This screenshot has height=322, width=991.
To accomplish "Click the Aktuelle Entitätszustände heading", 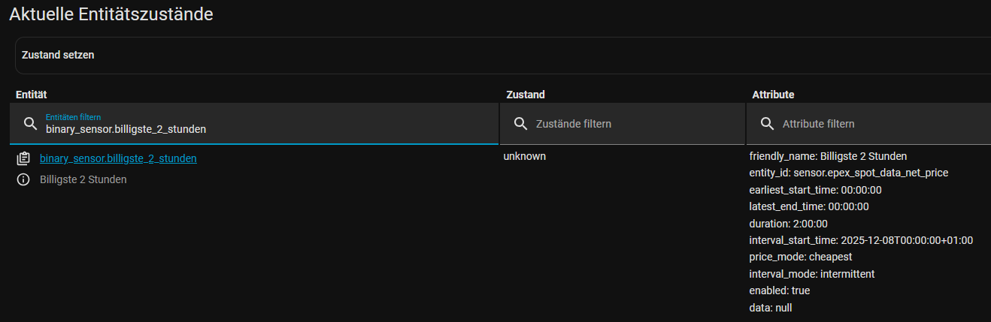I will 111,14.
